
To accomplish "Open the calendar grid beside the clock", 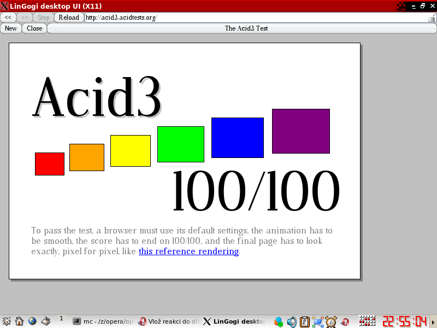I will pos(367,320).
